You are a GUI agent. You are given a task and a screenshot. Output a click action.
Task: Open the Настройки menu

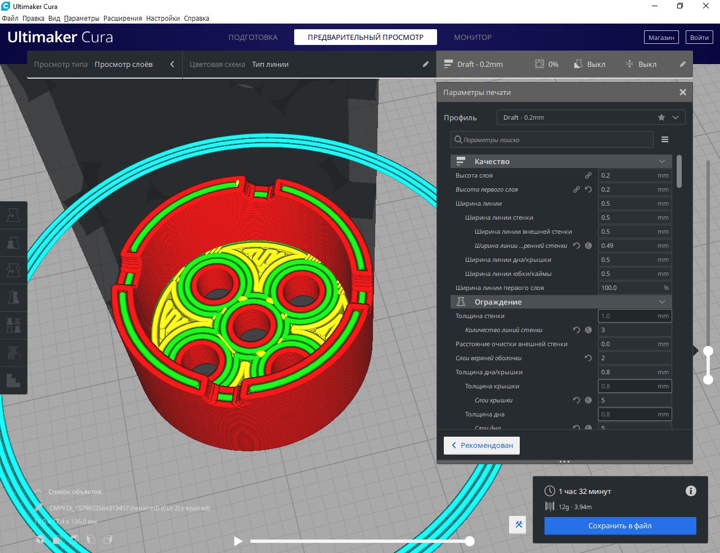[163, 18]
